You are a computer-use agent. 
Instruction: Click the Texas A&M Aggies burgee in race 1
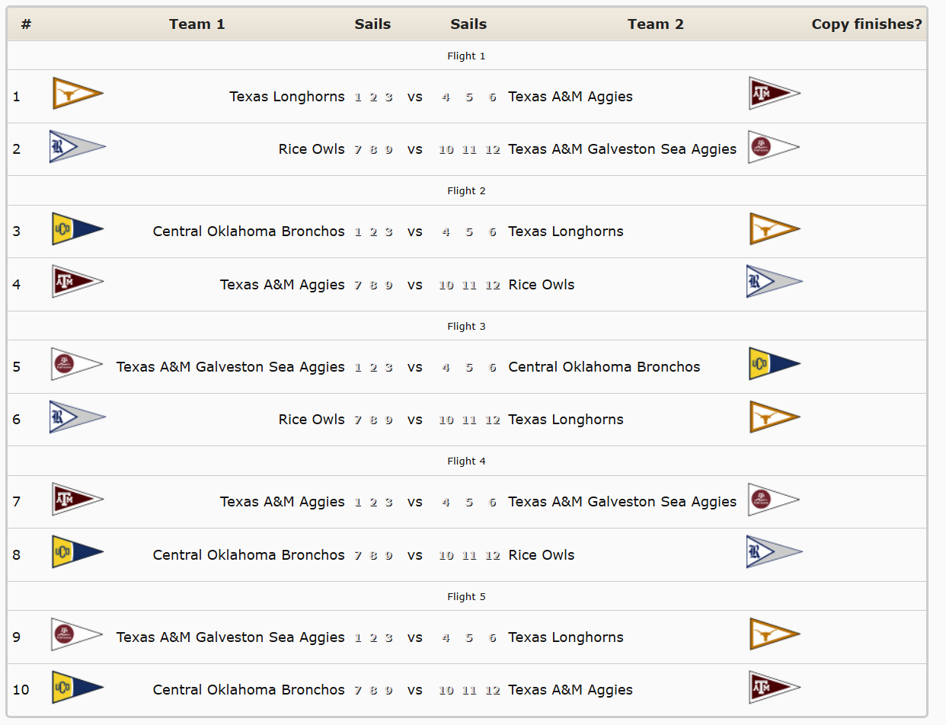(774, 94)
